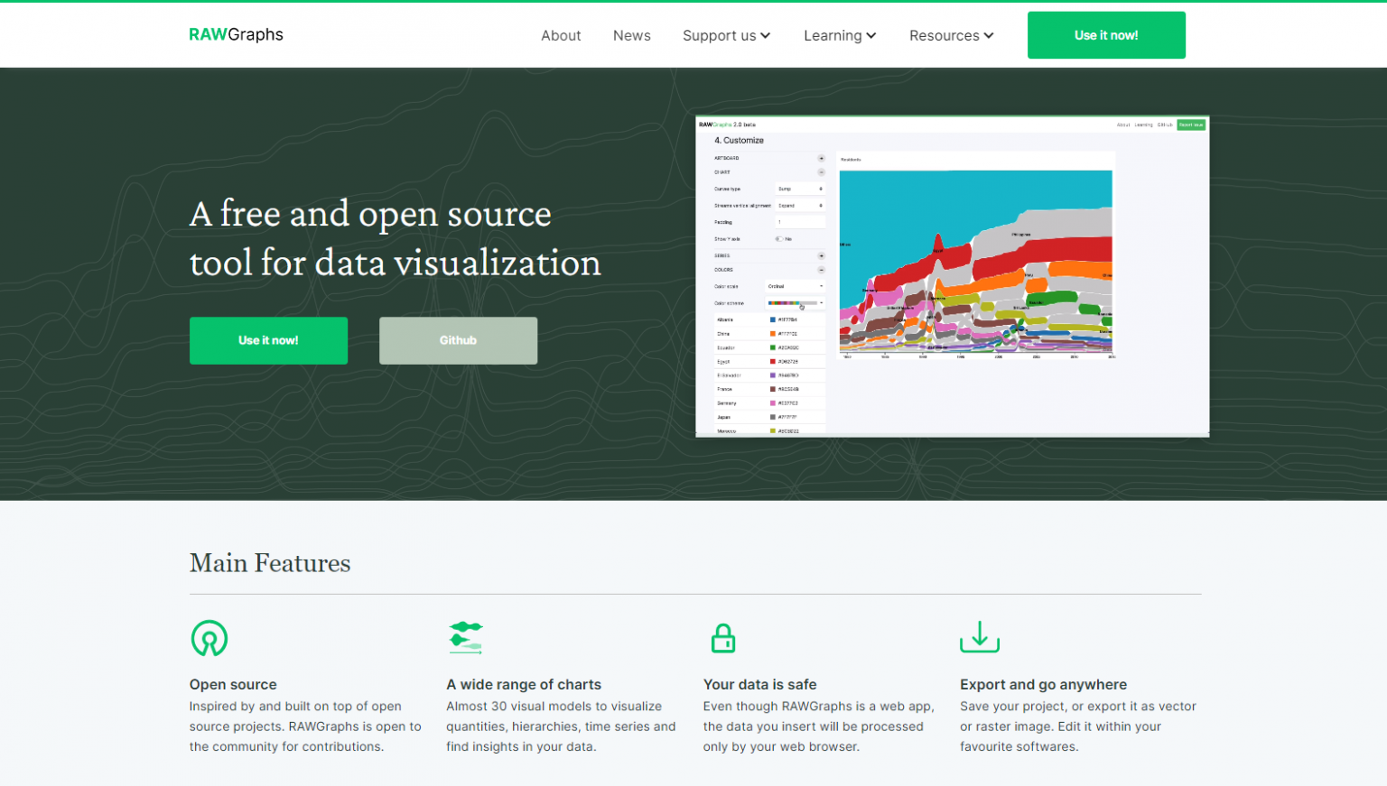Open the Curves type dropdown set to Bump
Screen dimensions: 1387x786
800,189
